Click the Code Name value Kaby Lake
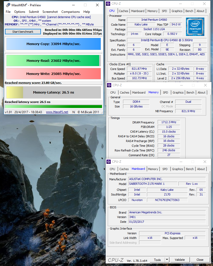 [x=141, y=24]
